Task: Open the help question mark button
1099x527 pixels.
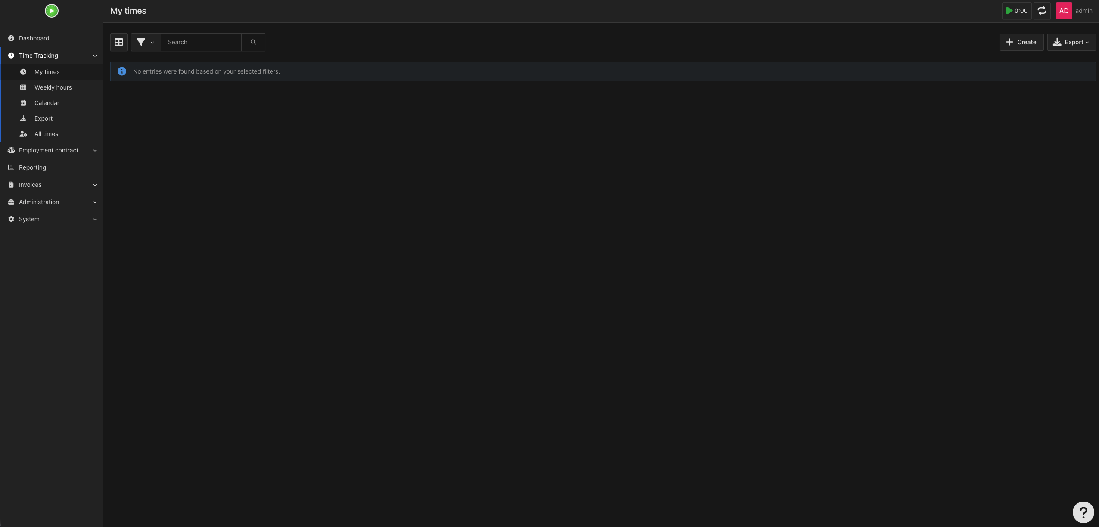Action: [x=1083, y=512]
